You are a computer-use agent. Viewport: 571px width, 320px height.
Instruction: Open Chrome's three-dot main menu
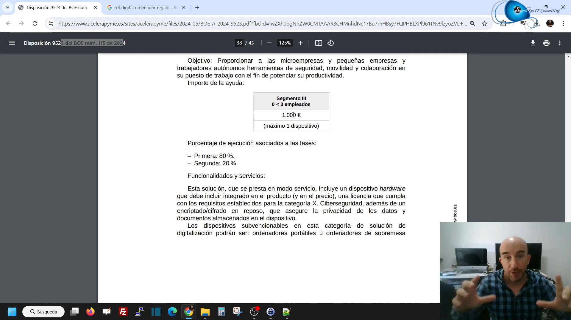[563, 23]
